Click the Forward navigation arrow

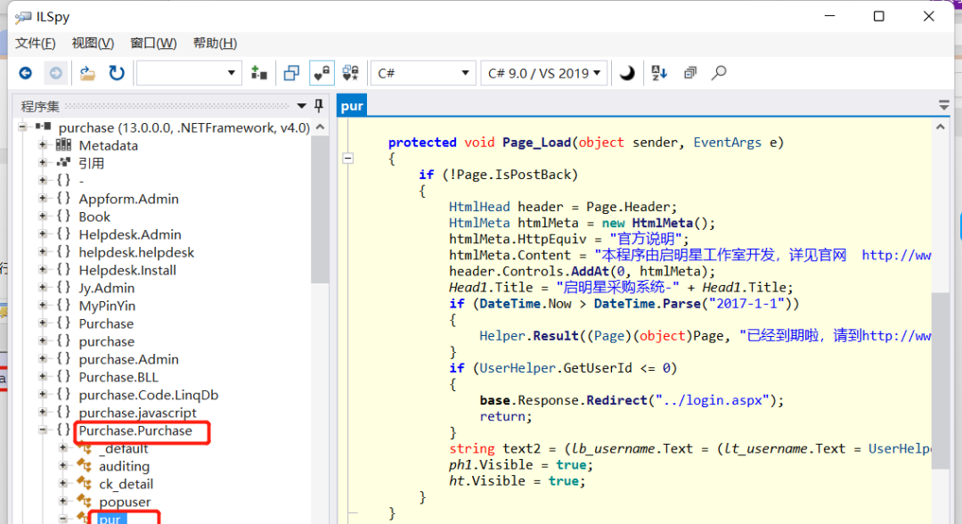click(55, 73)
